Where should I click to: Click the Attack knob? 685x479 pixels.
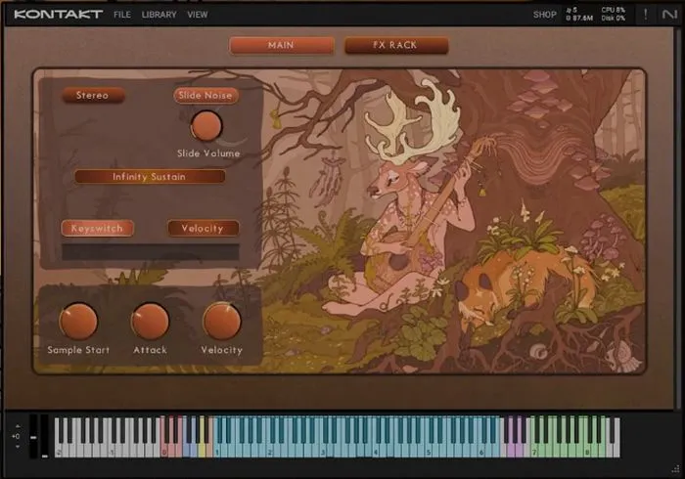click(x=151, y=321)
